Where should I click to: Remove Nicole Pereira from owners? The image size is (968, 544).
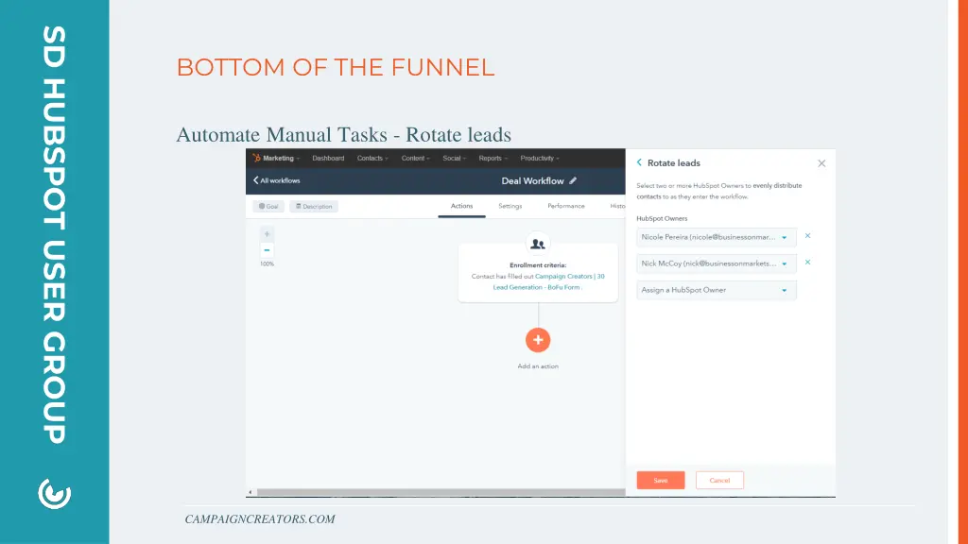[807, 236]
